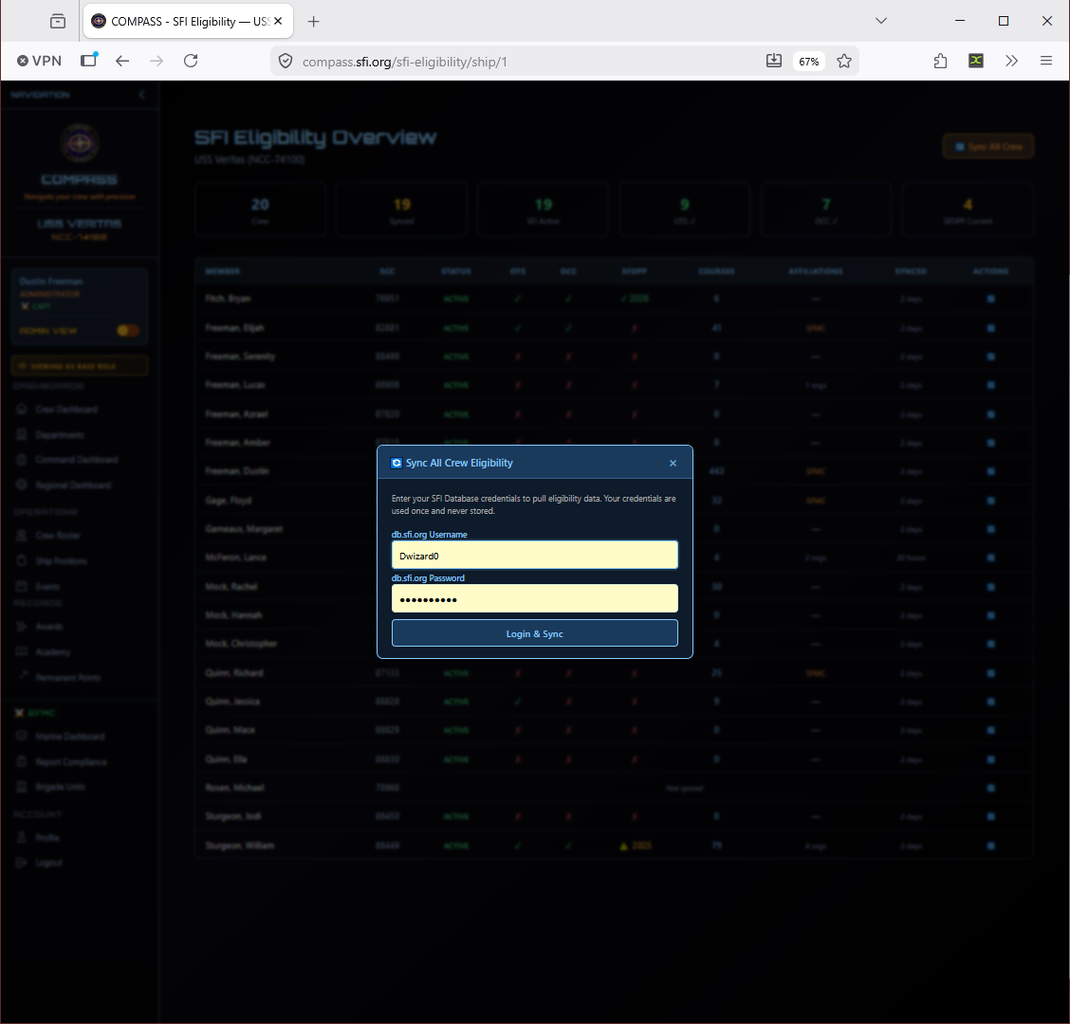Reload the current page

(x=191, y=62)
